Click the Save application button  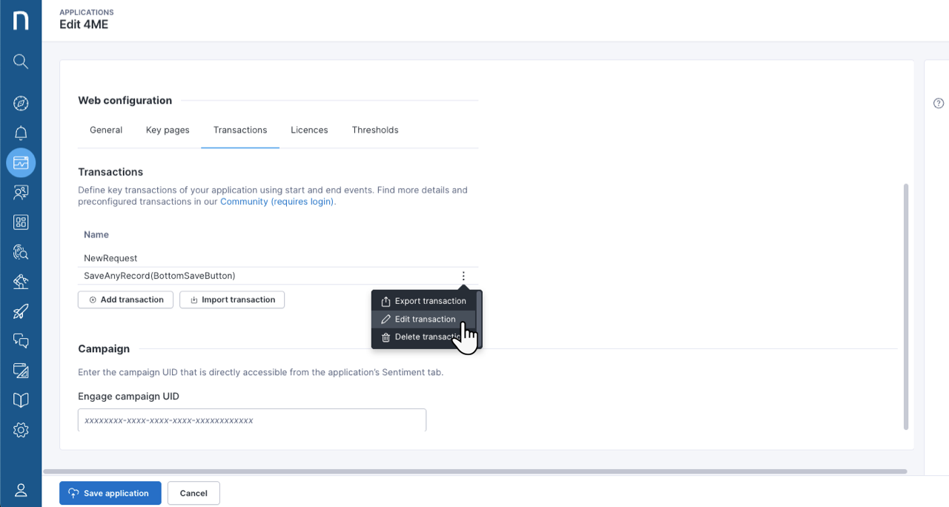[x=110, y=493]
